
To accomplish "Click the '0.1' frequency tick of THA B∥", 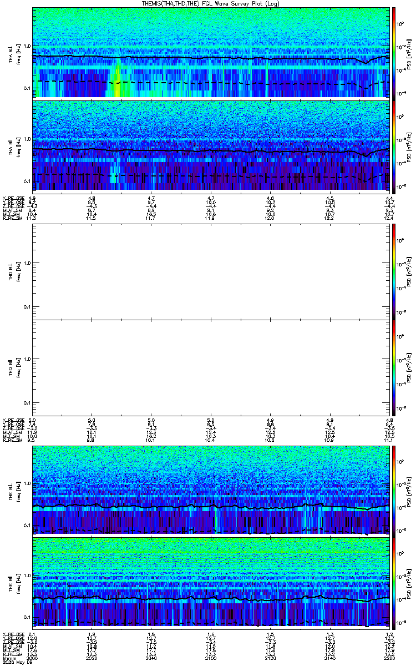I will point(27,181).
